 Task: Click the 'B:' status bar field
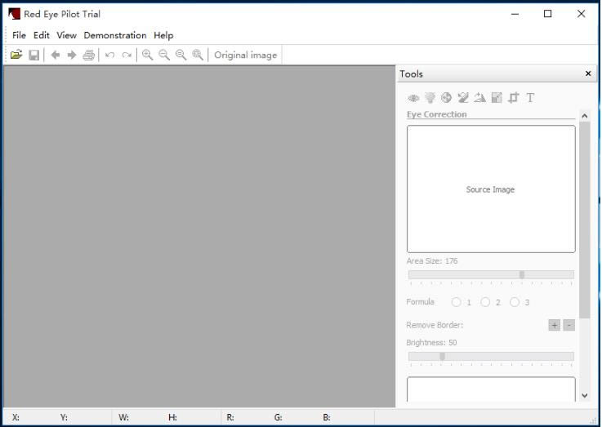[x=327, y=417]
